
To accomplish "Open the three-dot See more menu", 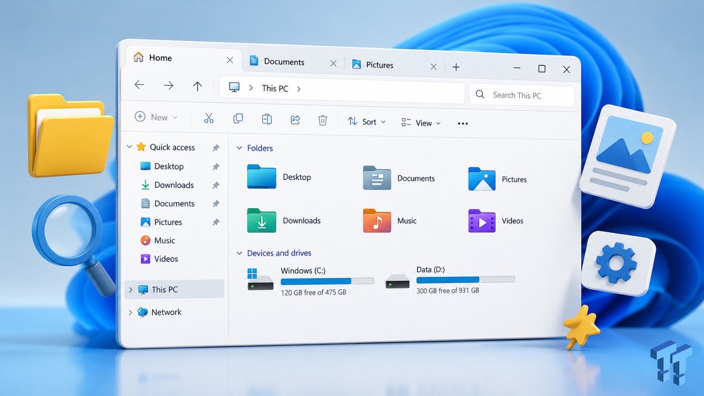I will 463,123.
